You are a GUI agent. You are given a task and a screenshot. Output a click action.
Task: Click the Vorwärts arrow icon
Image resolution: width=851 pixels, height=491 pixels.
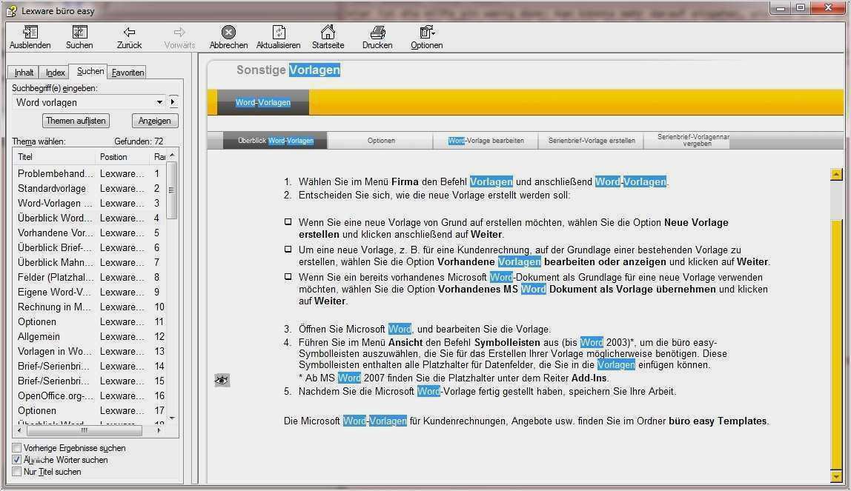tap(179, 33)
